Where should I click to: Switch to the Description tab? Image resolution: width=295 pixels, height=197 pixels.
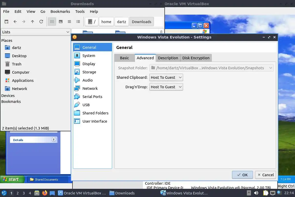168,58
